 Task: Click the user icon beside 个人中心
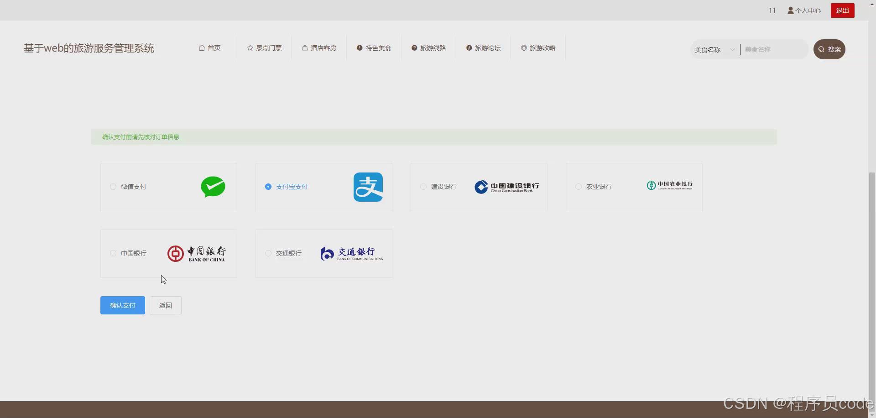[x=791, y=10]
